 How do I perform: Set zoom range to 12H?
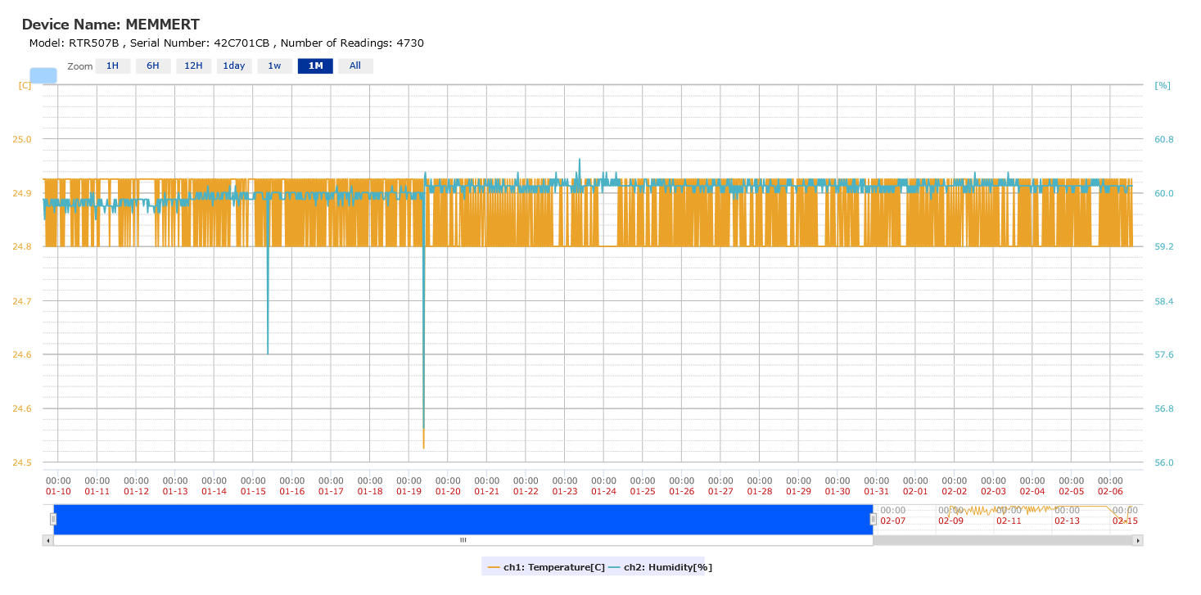tap(193, 66)
